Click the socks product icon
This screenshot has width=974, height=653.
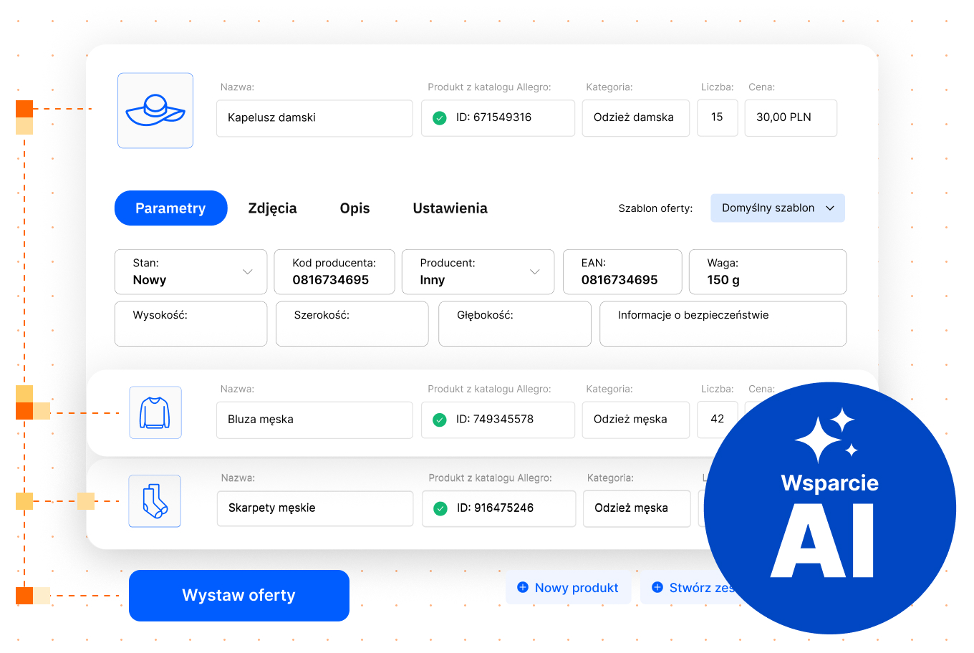pyautogui.click(x=155, y=501)
